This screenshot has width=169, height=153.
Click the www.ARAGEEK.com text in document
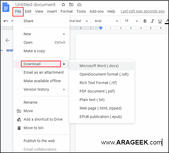[x=131, y=142]
